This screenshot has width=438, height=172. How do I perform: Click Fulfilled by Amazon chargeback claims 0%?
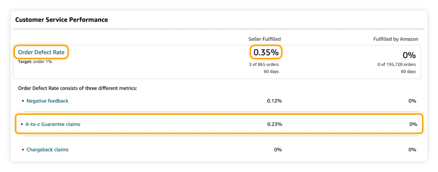(x=412, y=150)
